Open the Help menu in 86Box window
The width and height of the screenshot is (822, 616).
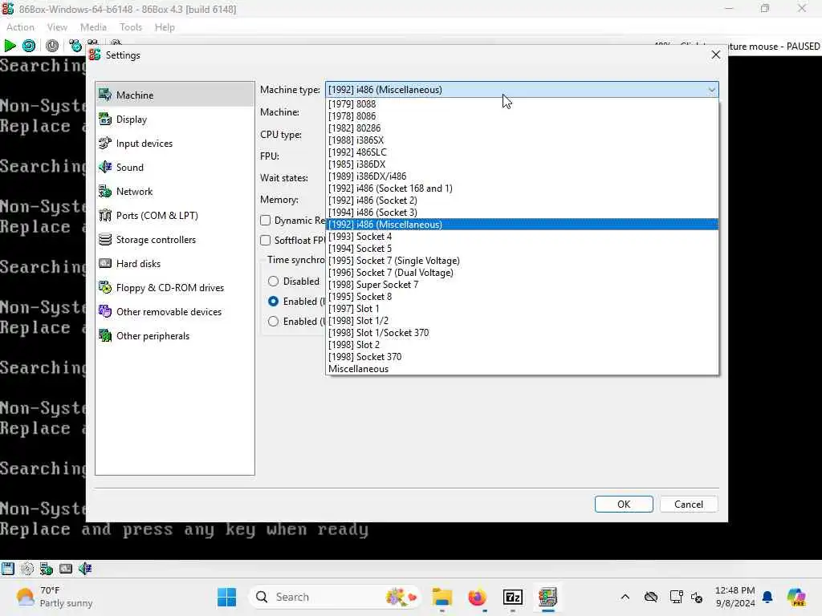[165, 27]
